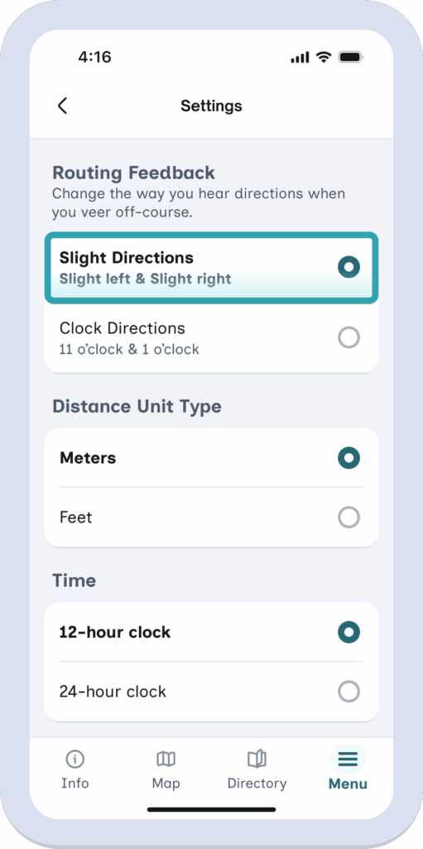This screenshot has width=423, height=849.
Task: Choose the Feet option row
Action: tap(212, 517)
